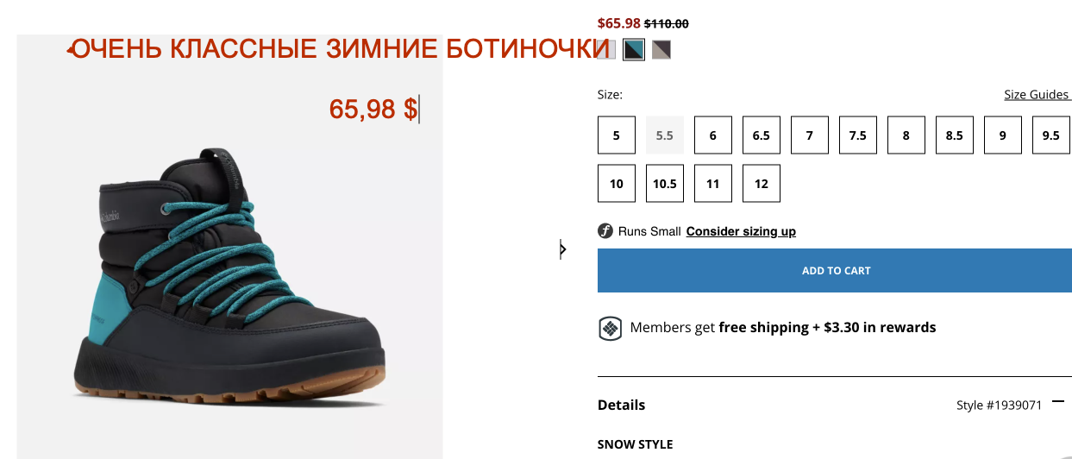Viewport: 1072px width, 459px height.
Task: Select size 6.5
Action: point(762,135)
